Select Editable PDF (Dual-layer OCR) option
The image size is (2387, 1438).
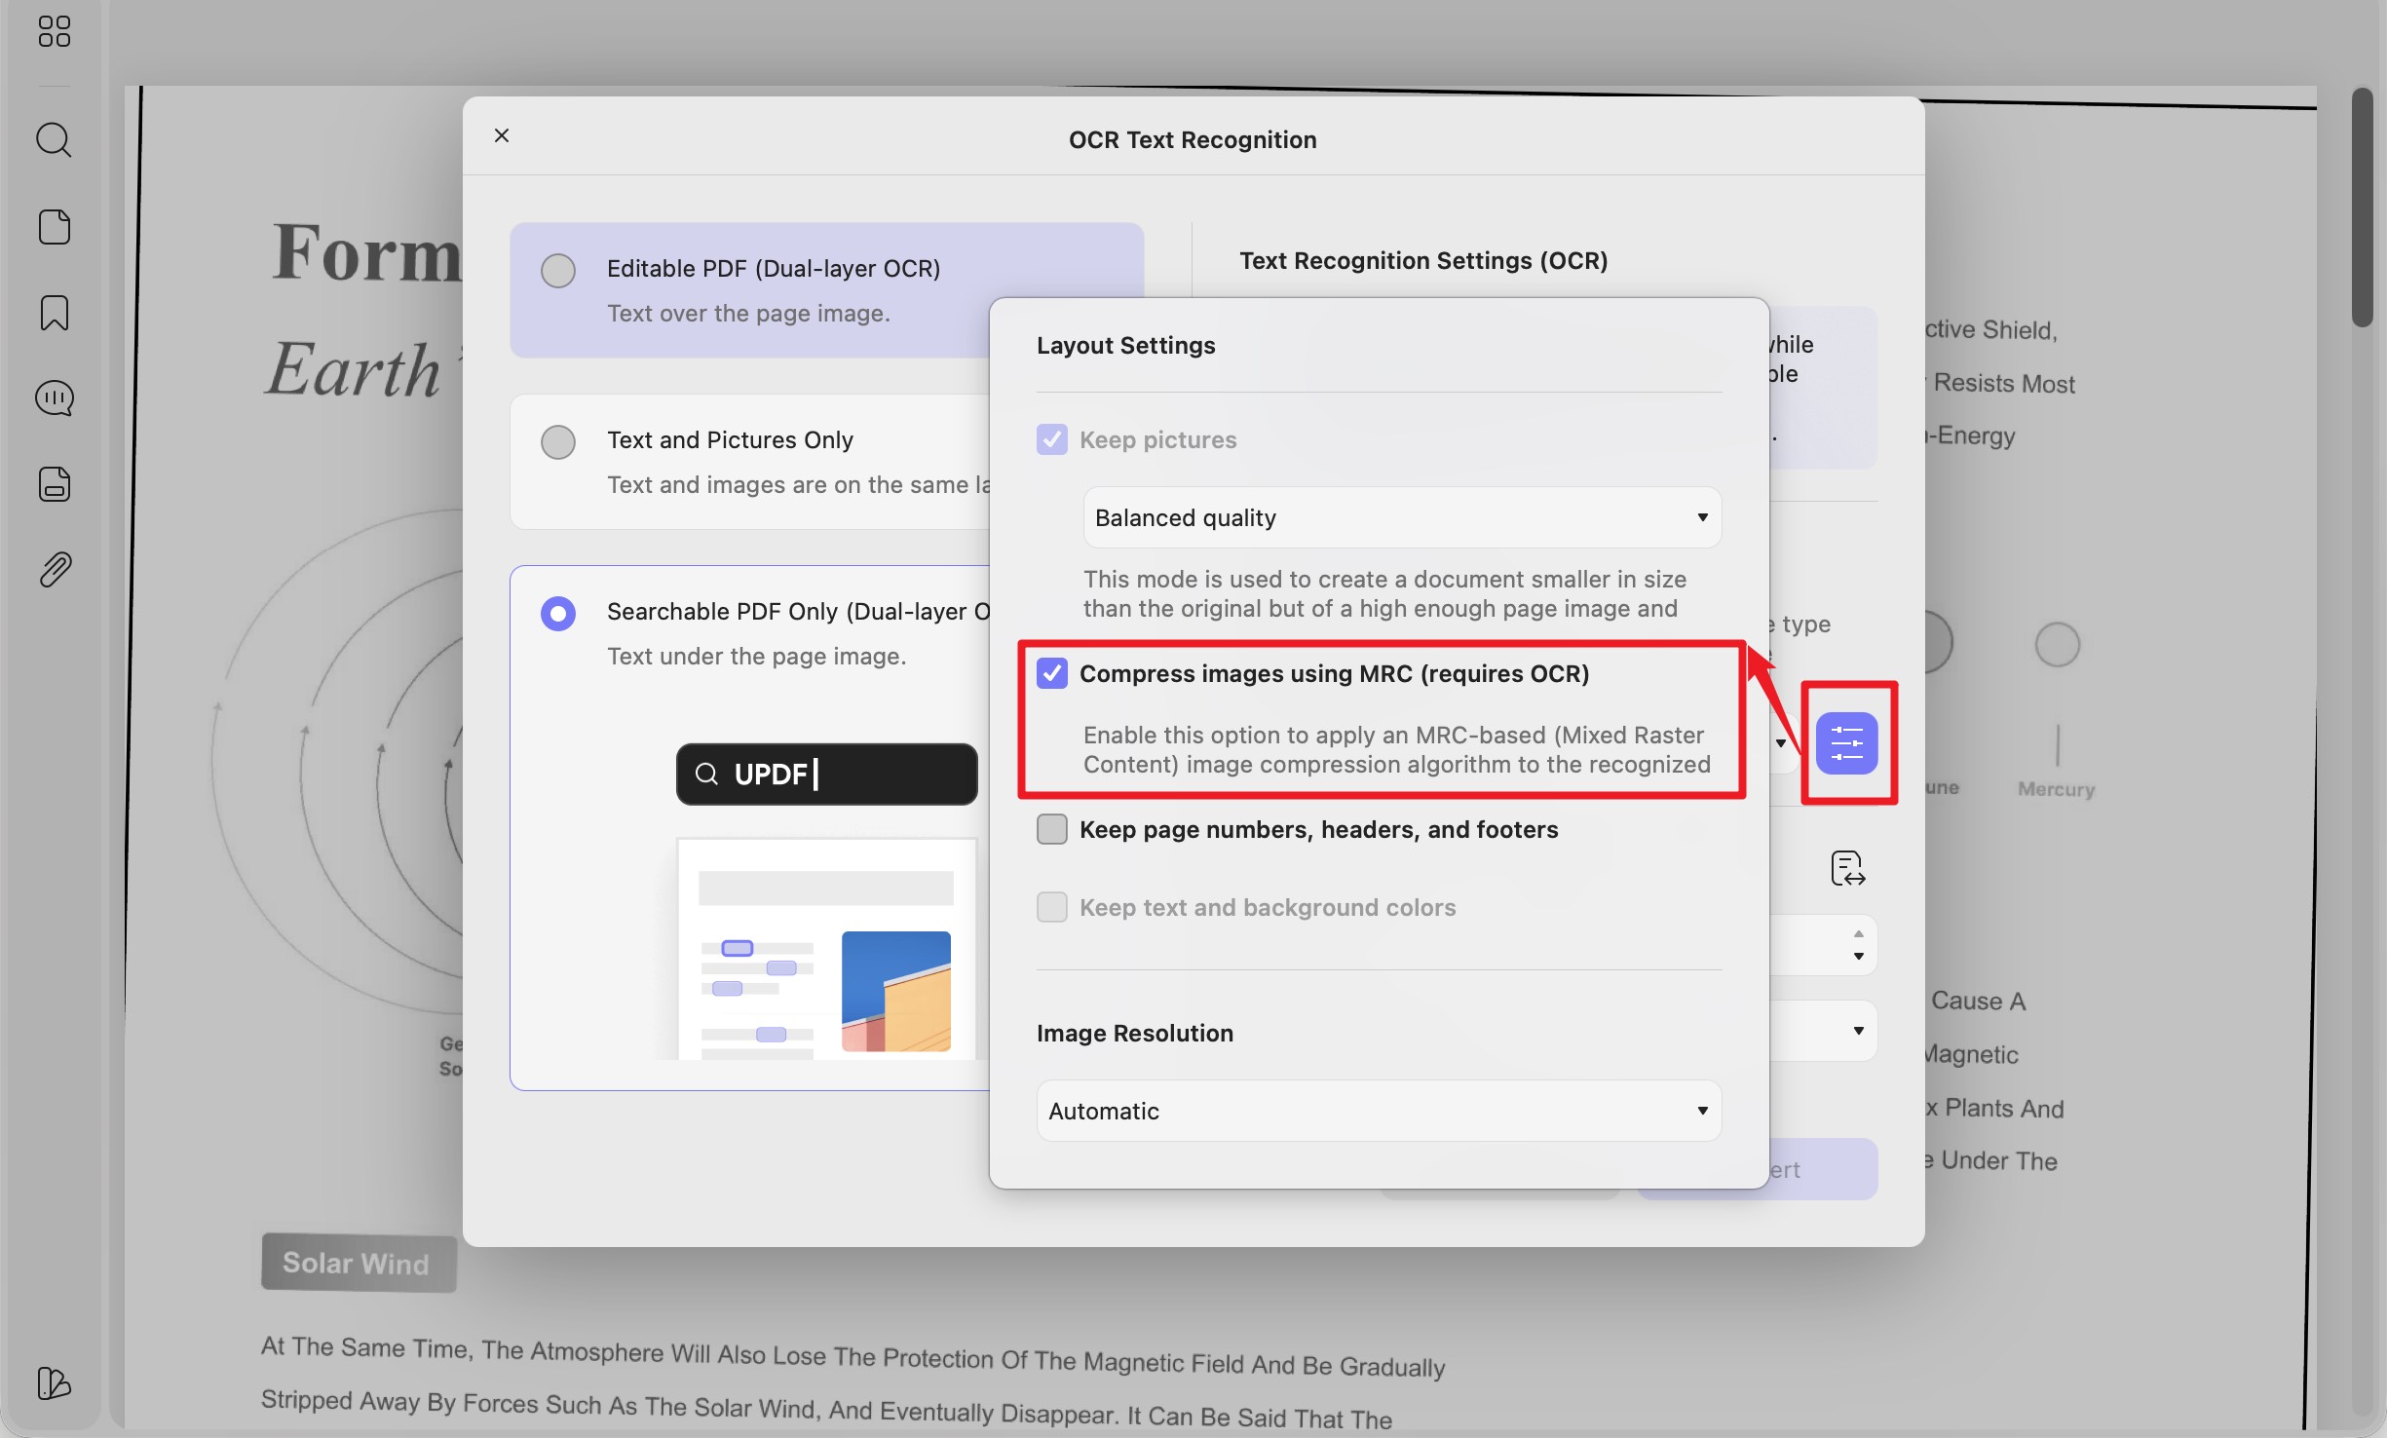558,270
